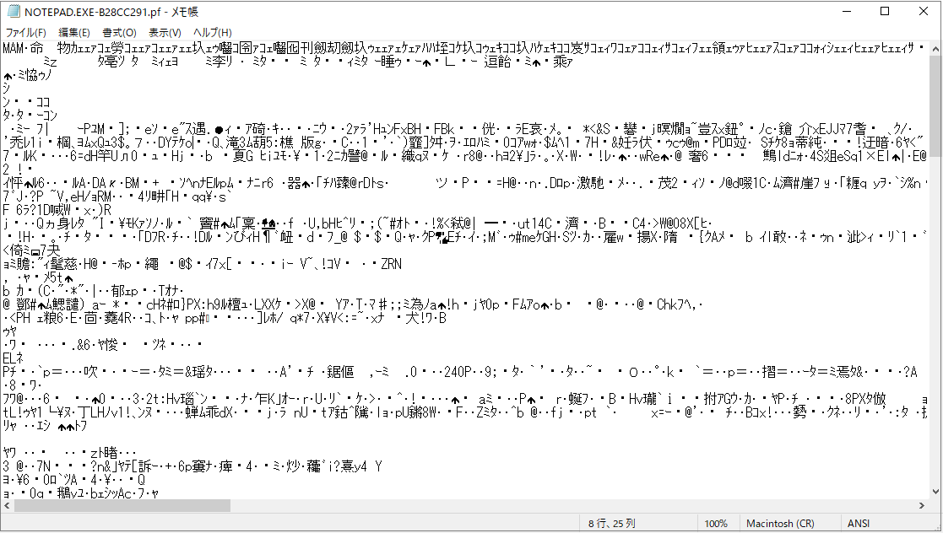Close the Notepad window

923,12
